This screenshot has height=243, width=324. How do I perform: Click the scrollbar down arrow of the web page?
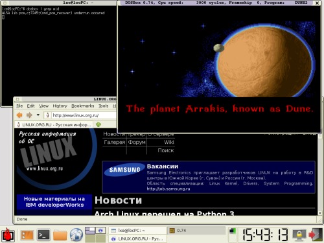320,213
